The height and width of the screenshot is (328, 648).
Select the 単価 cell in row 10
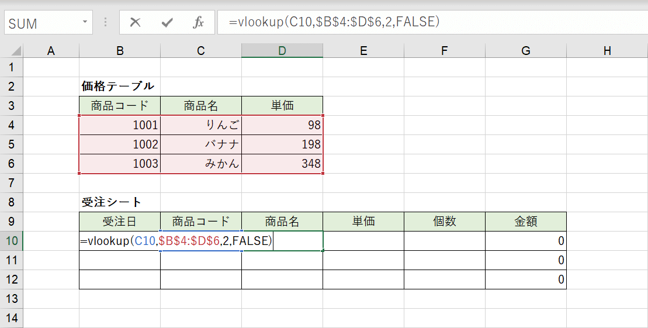coord(363,241)
